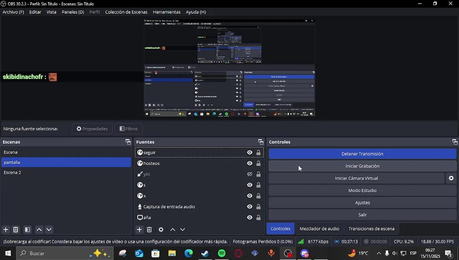Delete the selected scene with trash icon
459x260 pixels.
click(x=16, y=230)
